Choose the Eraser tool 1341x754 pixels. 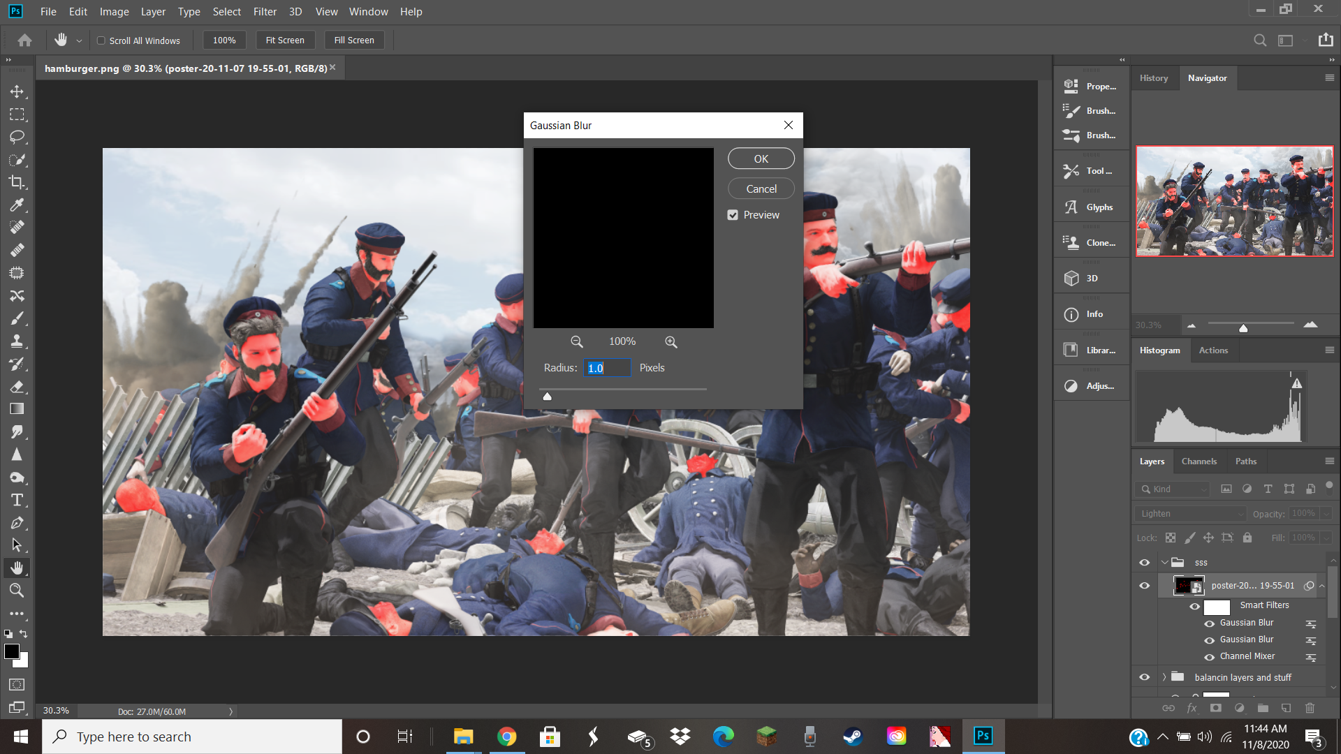(17, 386)
